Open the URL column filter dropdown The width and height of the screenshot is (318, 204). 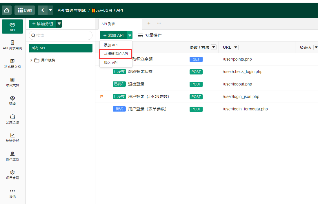[235, 47]
